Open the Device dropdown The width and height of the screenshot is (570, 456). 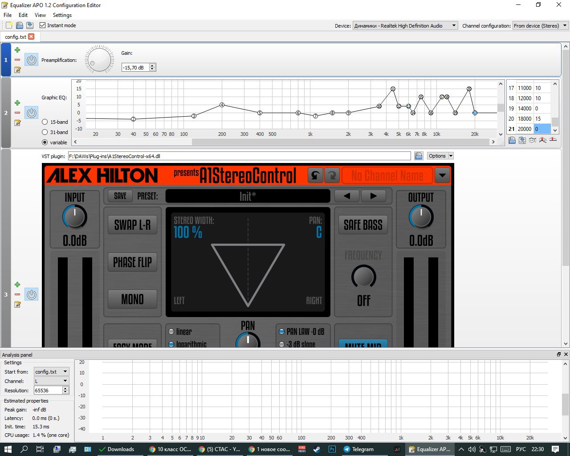coord(405,25)
